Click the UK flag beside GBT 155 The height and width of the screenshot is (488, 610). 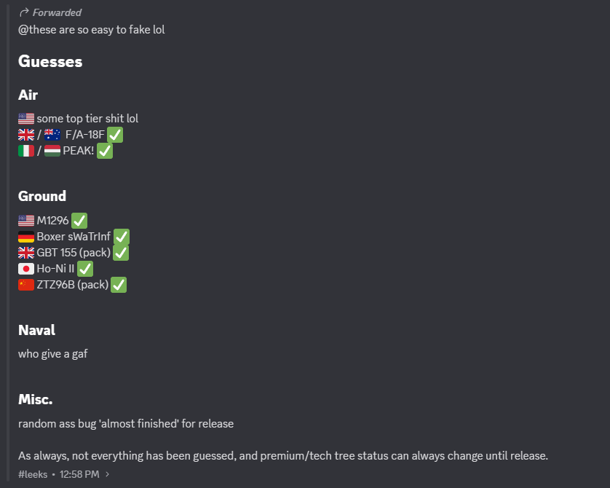click(26, 253)
